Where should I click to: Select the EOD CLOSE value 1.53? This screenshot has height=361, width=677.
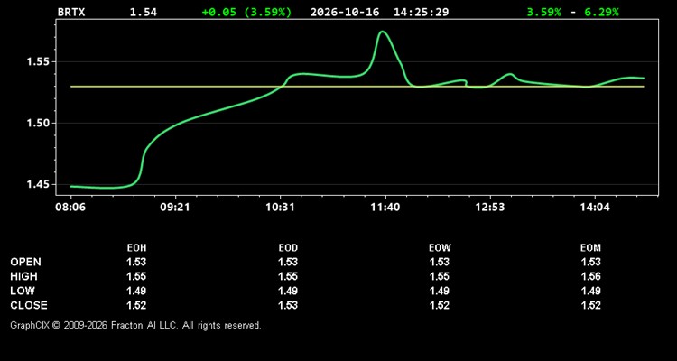[x=288, y=305]
